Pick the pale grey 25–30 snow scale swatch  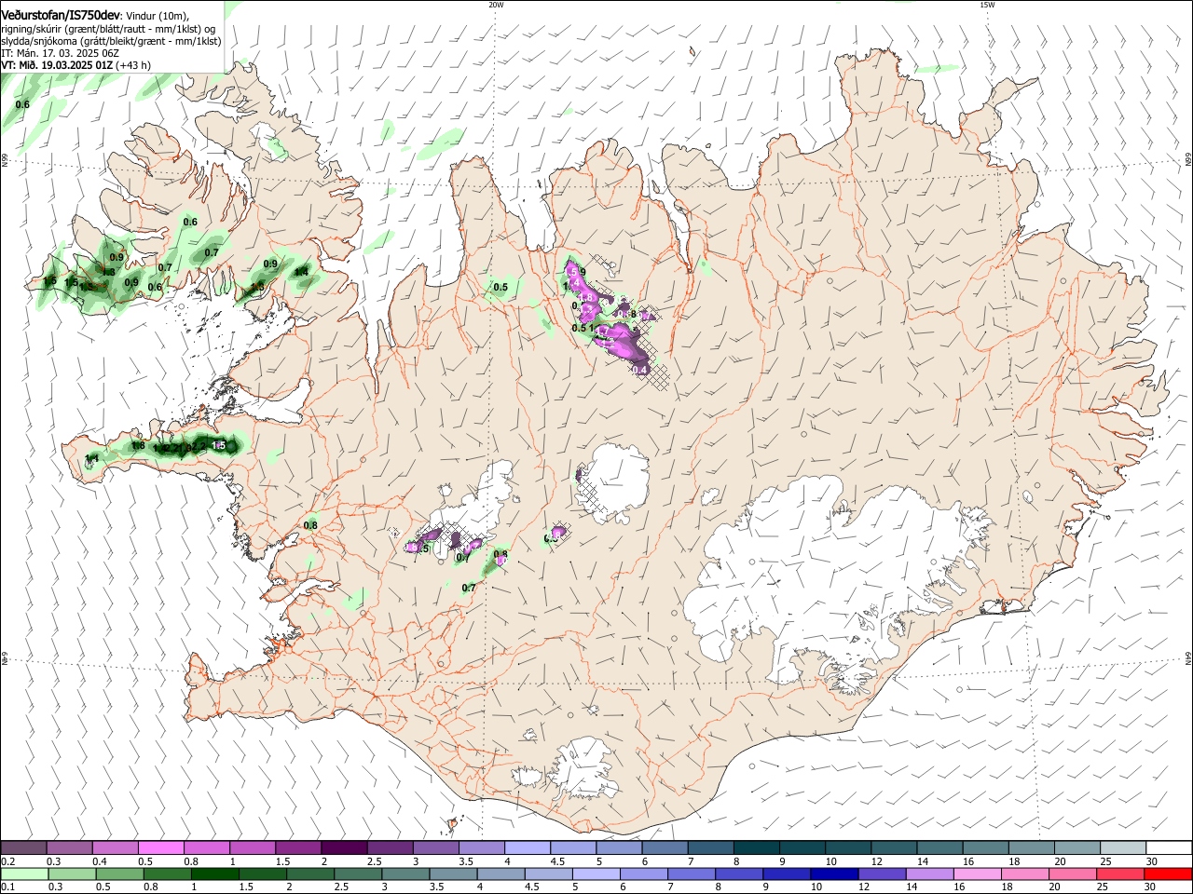(1122, 847)
